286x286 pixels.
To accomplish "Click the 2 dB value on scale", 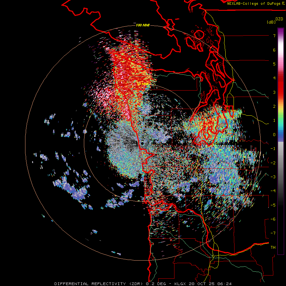I will click(x=274, y=106).
